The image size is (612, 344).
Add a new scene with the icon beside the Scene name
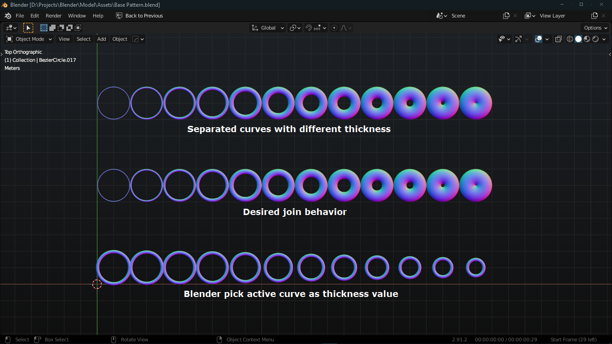(x=506, y=16)
